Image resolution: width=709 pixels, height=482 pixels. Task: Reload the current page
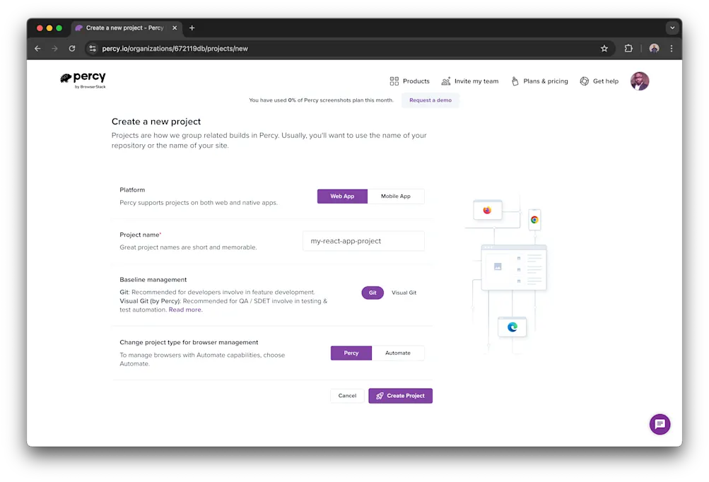72,48
